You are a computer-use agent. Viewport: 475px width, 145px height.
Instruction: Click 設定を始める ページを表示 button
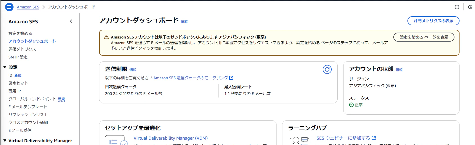point(424,37)
